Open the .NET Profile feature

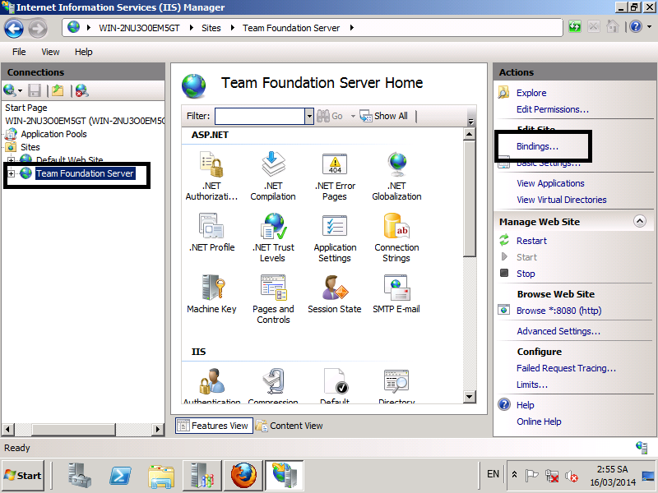tap(211, 233)
